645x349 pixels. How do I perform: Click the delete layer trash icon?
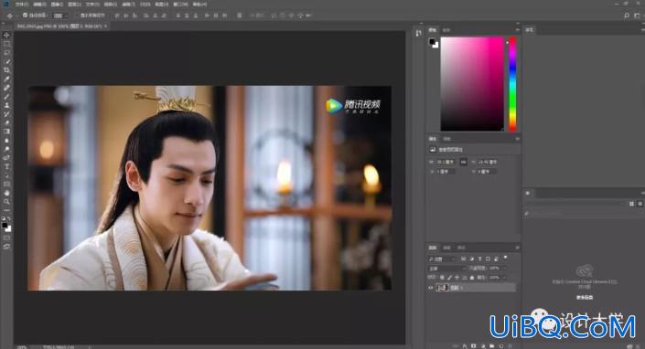[x=511, y=346]
